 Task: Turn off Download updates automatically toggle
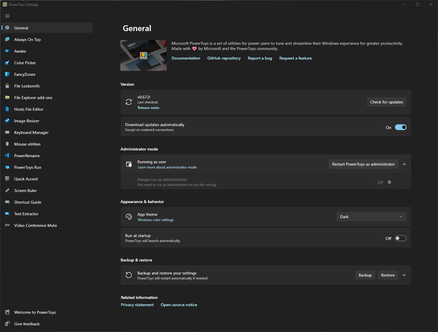401,127
